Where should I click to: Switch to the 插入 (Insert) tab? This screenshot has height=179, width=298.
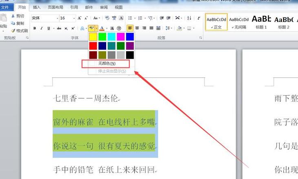tap(36, 7)
